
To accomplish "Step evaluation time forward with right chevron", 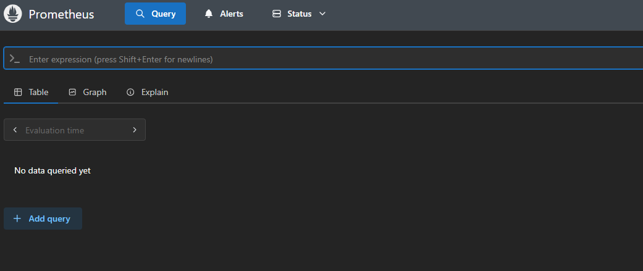I will coord(135,130).
